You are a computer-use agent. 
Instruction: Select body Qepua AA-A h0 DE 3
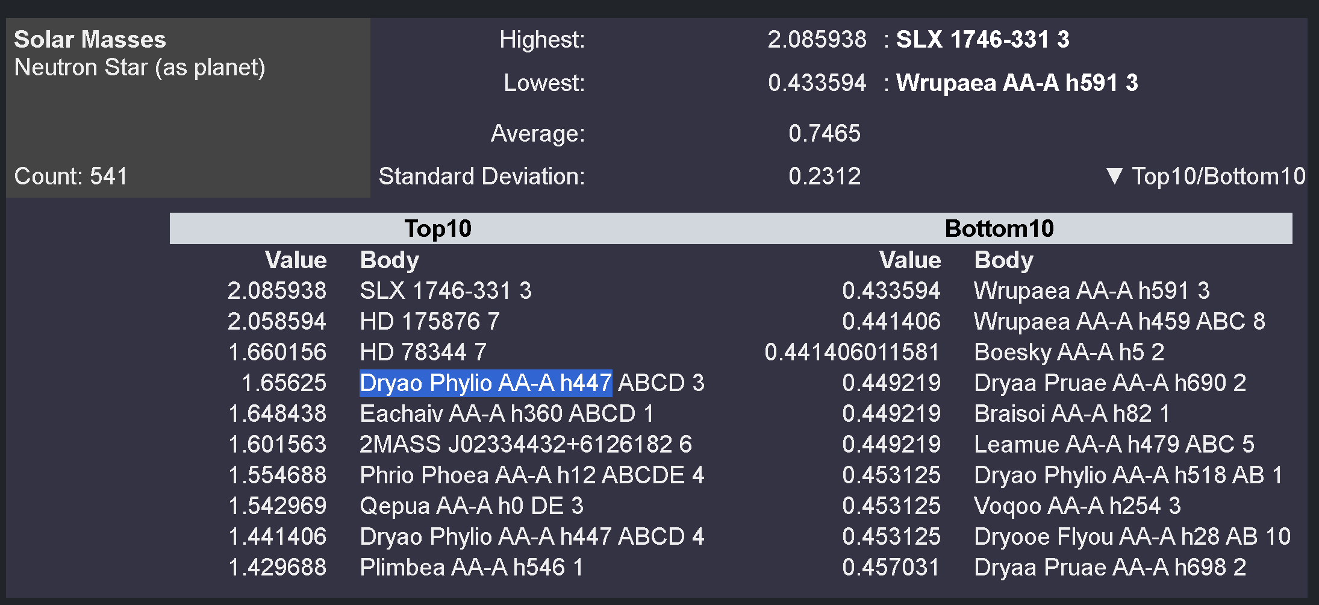472,506
